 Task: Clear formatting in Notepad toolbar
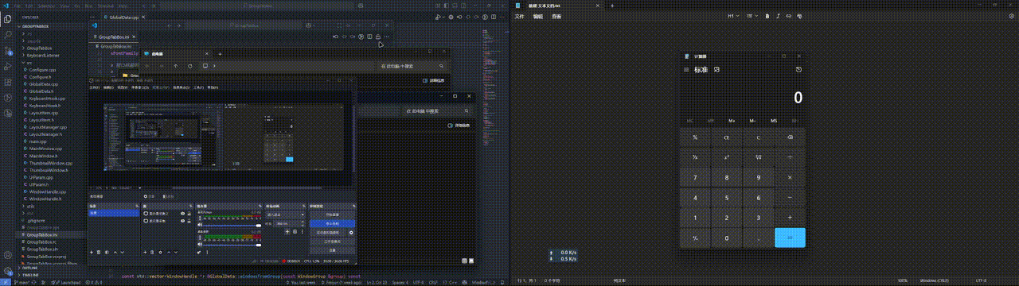(799, 15)
